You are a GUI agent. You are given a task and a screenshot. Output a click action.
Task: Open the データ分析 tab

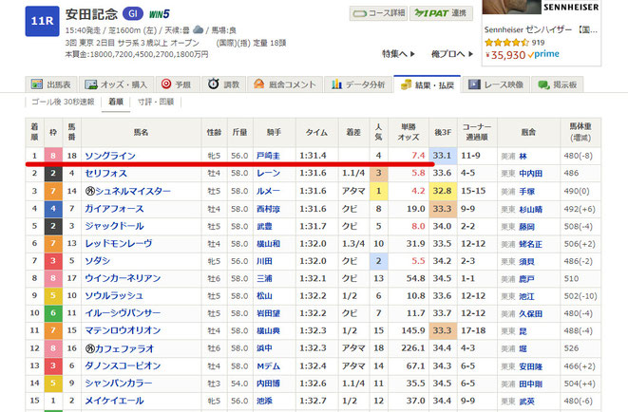(358, 84)
